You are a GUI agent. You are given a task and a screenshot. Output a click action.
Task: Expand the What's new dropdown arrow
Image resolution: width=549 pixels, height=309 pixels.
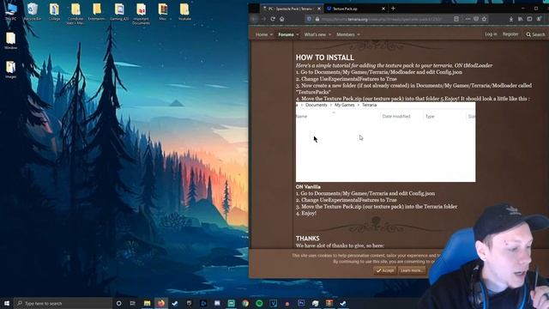pyautogui.click(x=329, y=34)
